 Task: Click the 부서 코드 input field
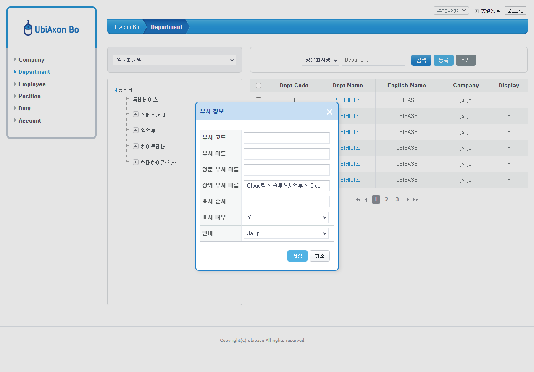tap(287, 138)
